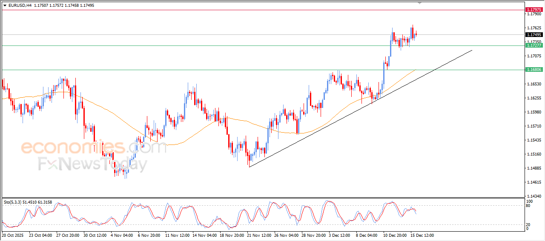
Task: Click the EURUSD,H4 chart title text
Action: 20,6
